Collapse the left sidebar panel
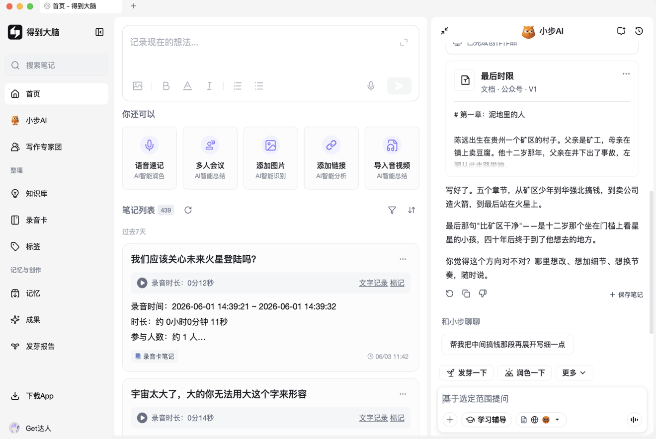The image size is (656, 439). [x=99, y=32]
